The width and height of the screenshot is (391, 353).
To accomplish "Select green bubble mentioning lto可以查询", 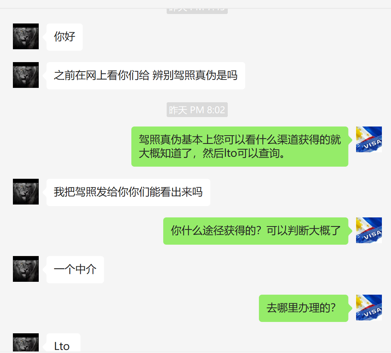I will coord(240,147).
